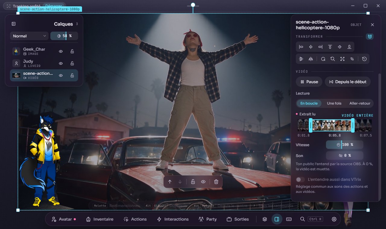Hide the Judy layer

click(x=61, y=63)
